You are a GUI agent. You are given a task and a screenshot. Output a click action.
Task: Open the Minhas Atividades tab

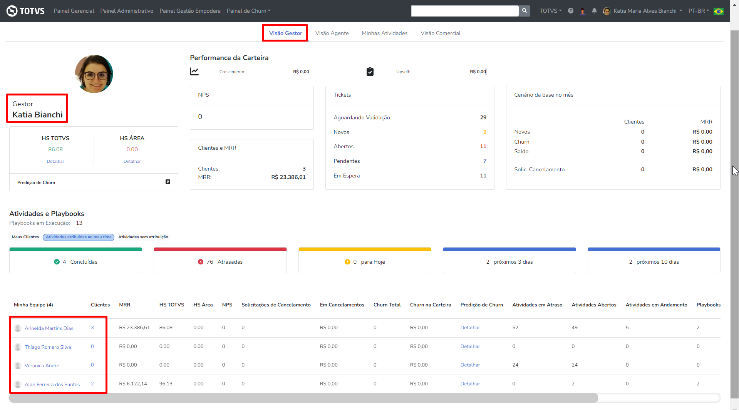[385, 33]
